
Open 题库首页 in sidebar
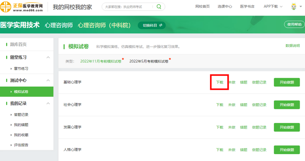[19, 44]
